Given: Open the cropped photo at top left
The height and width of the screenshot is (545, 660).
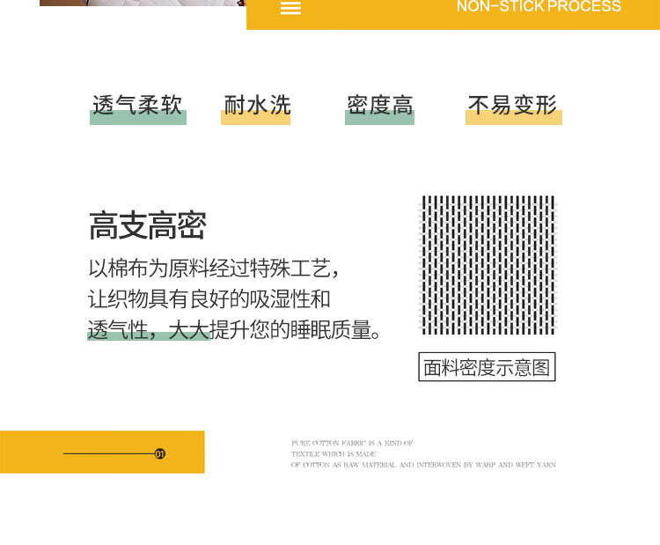Looking at the screenshot, I should 142,3.
